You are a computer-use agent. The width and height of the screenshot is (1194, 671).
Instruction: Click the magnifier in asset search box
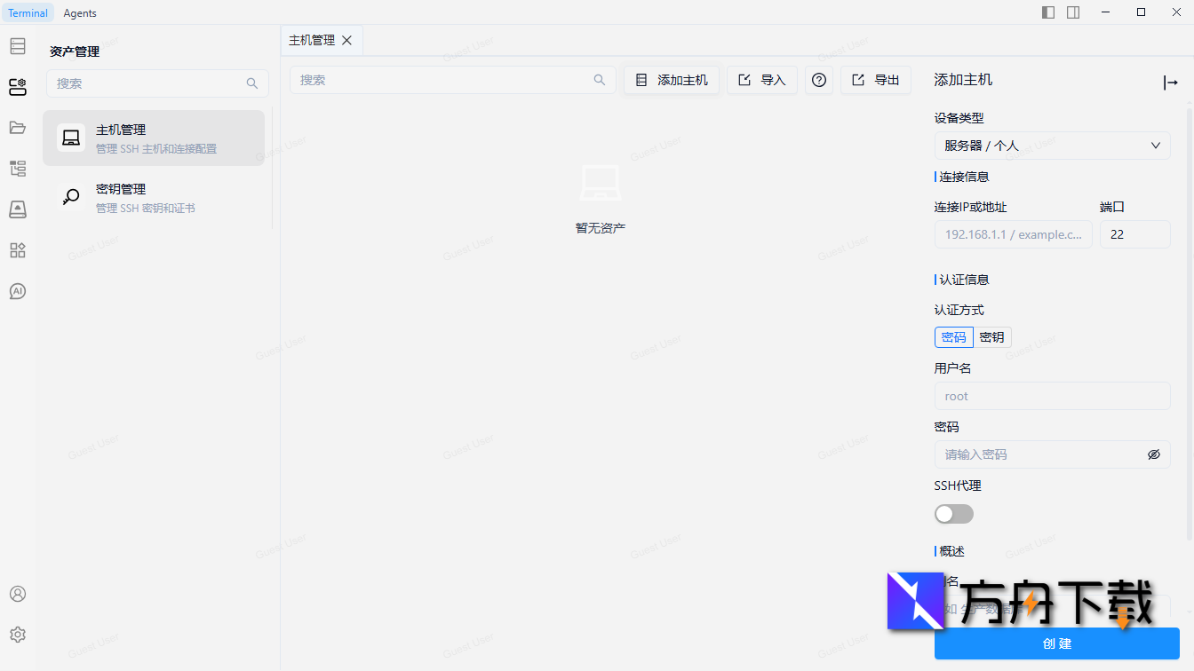point(252,83)
